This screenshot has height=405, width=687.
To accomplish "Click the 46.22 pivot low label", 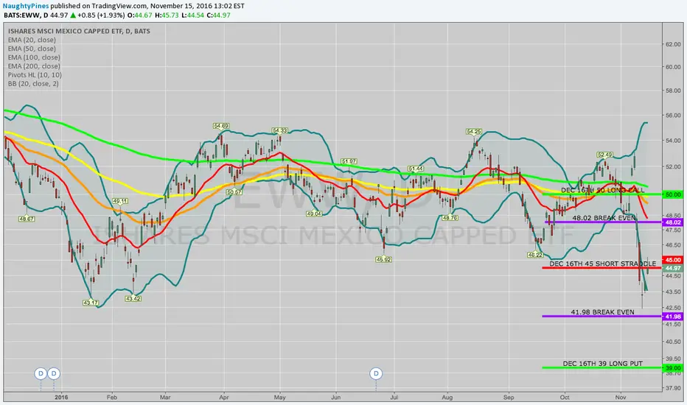I will pyautogui.click(x=535, y=255).
